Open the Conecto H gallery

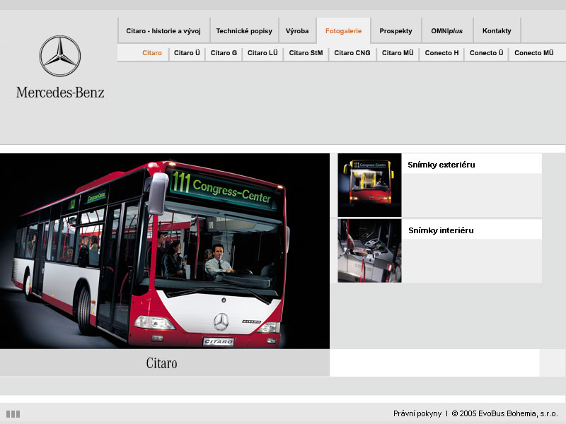pyautogui.click(x=441, y=53)
